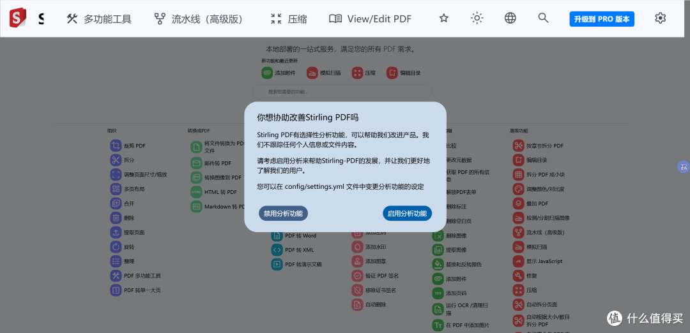The image size is (690, 333).
Task: Open the 更改元数据 link
Action: pos(459,160)
